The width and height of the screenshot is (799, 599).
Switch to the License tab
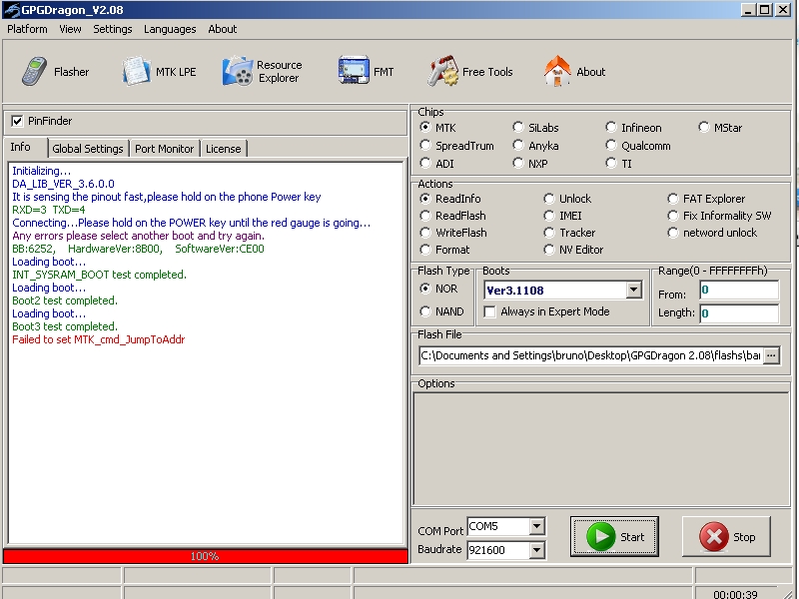[223, 149]
